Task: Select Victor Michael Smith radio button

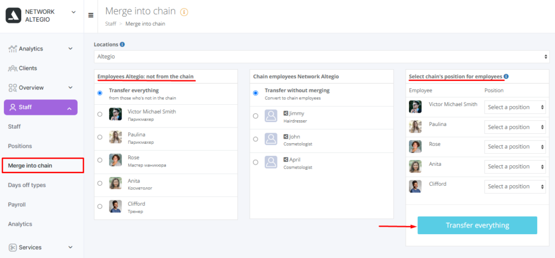Action: point(100,114)
